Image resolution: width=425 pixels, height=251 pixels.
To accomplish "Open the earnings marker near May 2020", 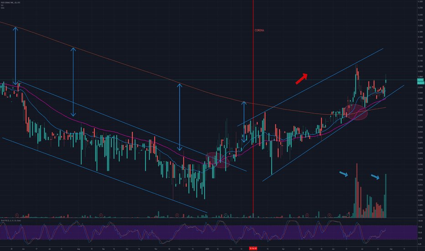I will tap(307, 215).
